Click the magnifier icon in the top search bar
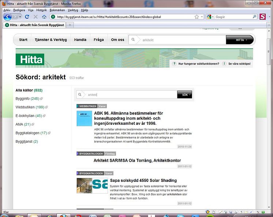This screenshot has height=217, width=273. (x=133, y=40)
